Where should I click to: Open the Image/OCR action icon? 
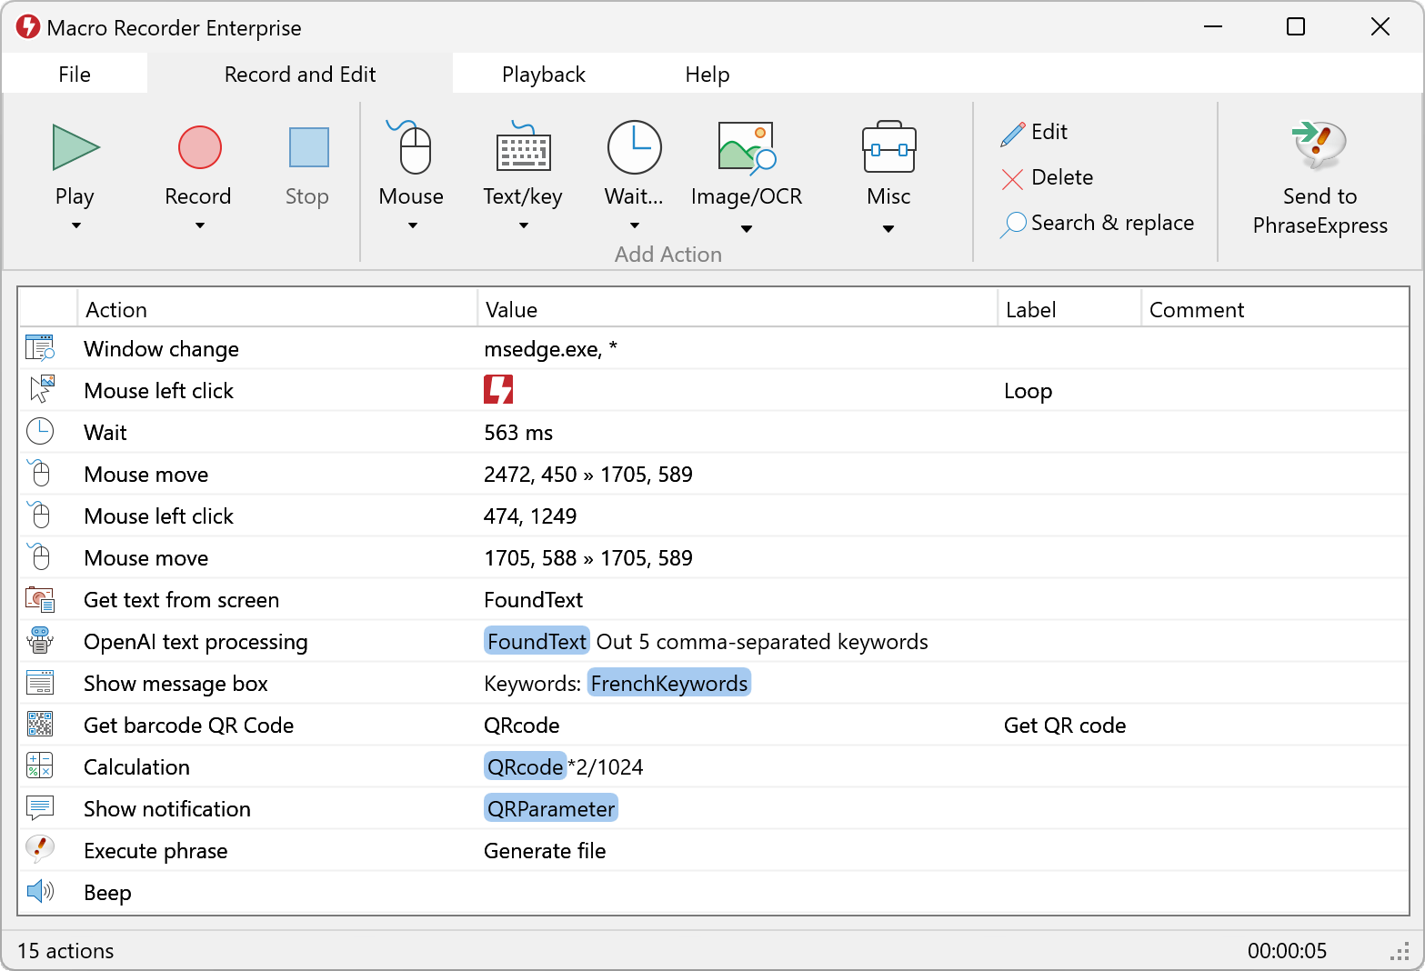pyautogui.click(x=746, y=146)
